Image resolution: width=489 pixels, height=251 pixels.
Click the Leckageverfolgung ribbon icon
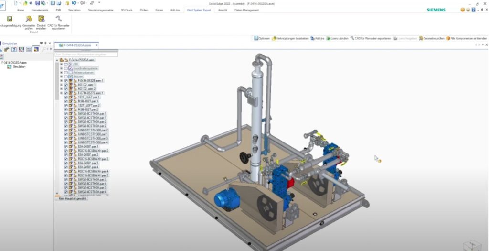tap(10, 19)
